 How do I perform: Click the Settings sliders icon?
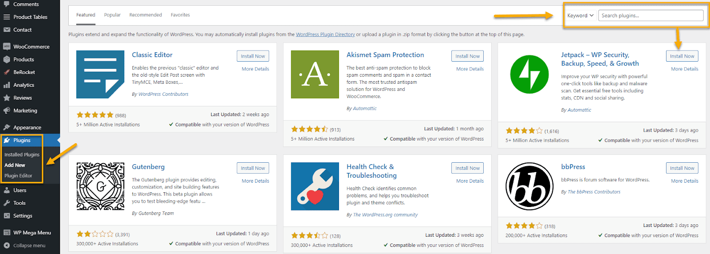pyautogui.click(x=7, y=216)
